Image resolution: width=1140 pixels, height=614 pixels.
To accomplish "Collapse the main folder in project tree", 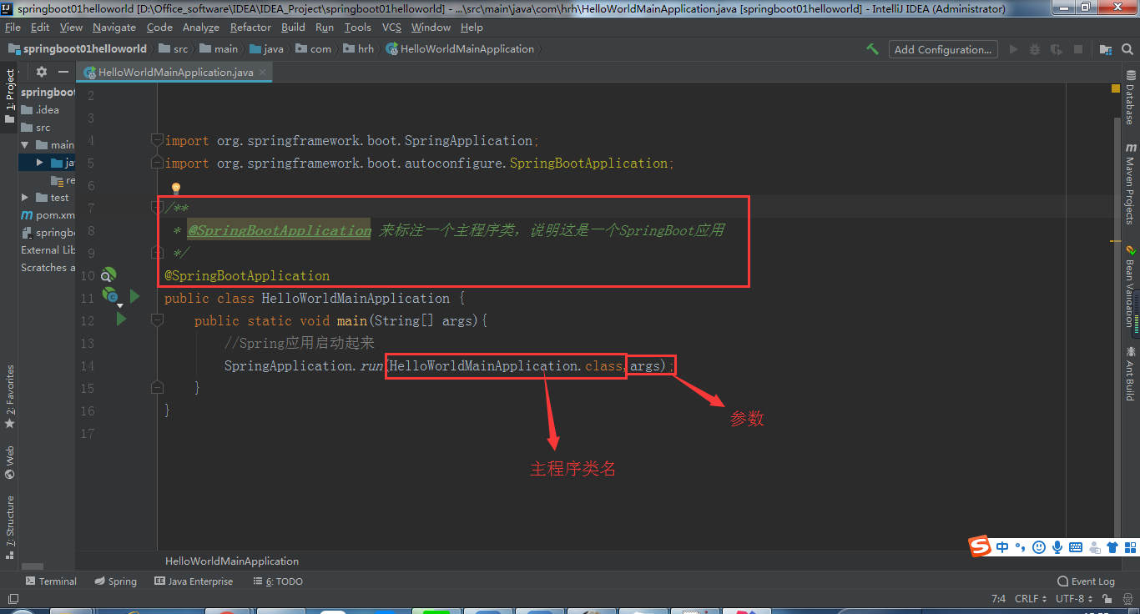I will [x=25, y=144].
